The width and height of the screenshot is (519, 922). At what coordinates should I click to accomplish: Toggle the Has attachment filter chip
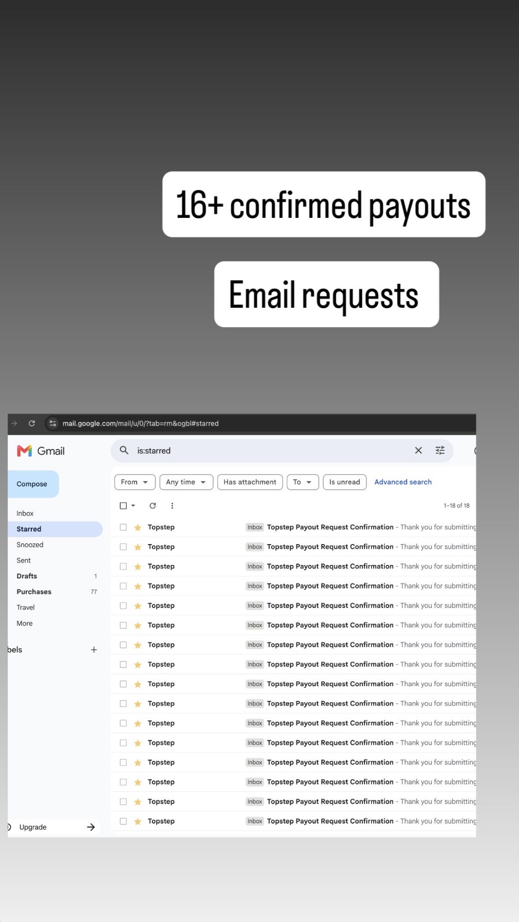tap(250, 482)
